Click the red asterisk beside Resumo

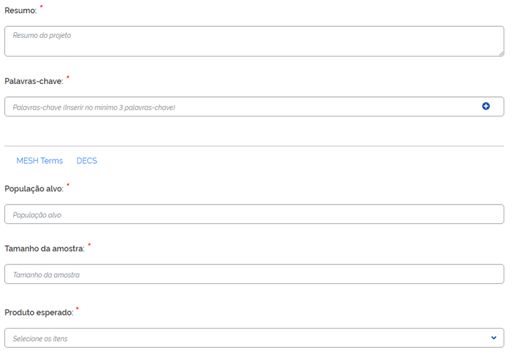click(x=41, y=7)
